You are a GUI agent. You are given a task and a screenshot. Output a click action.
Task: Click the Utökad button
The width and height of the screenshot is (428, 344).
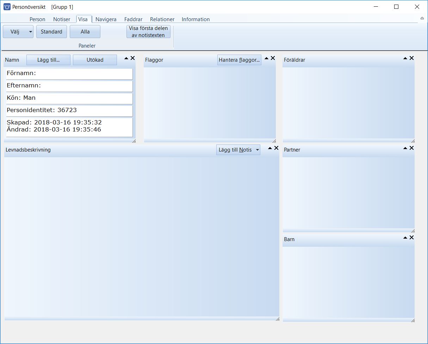95,60
